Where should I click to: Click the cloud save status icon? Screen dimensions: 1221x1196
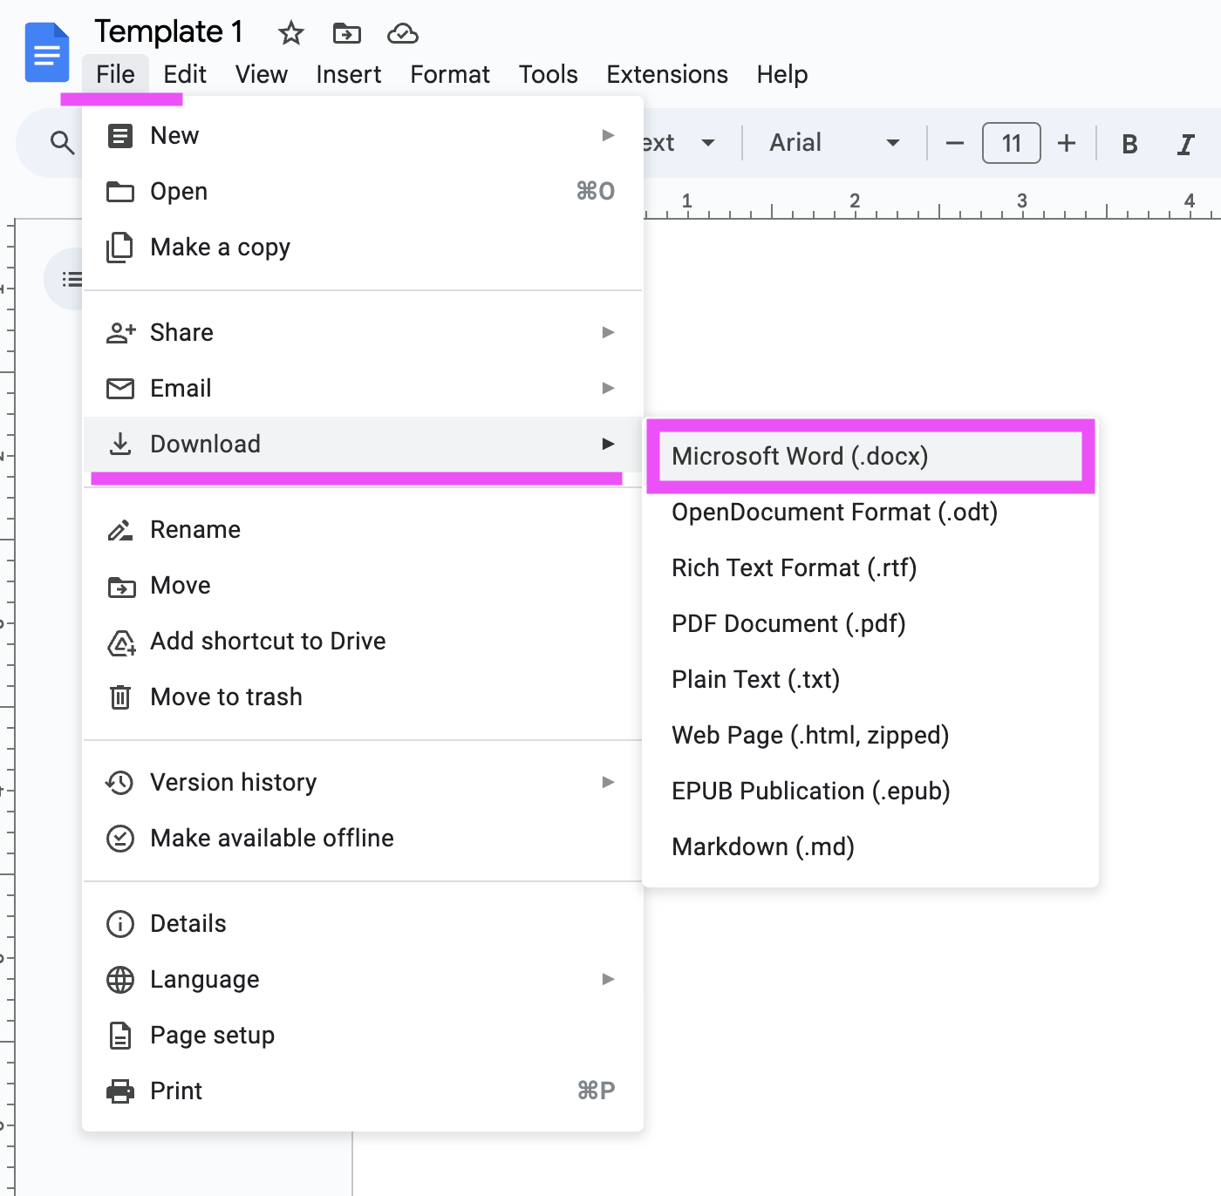pos(402,33)
